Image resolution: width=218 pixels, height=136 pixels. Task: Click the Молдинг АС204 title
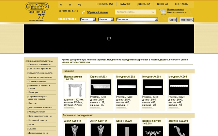178,77
